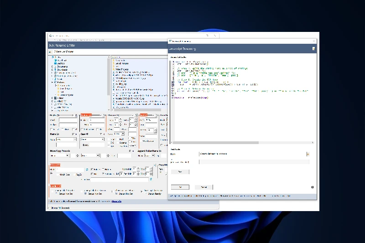The width and height of the screenshot is (365, 243).
Task: Open the Lead Dots dropdown in Remove (5)
Action: 132,145
